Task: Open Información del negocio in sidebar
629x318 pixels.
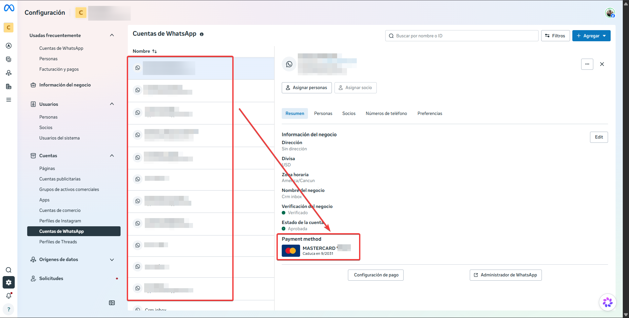Action: click(x=65, y=85)
